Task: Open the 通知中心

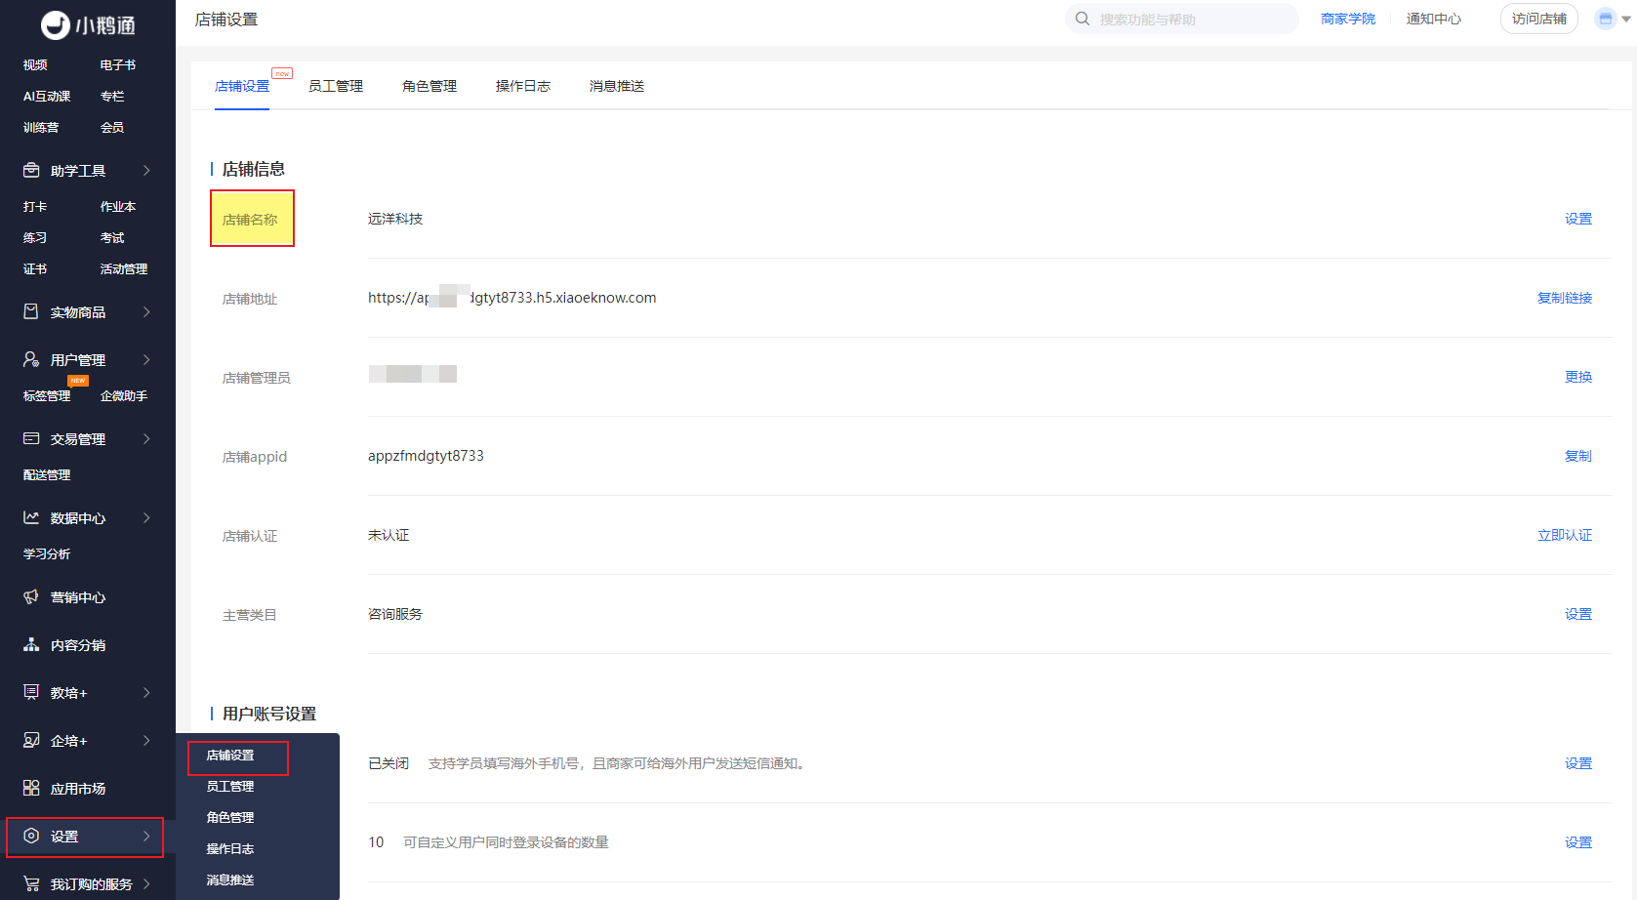Action: click(x=1434, y=19)
